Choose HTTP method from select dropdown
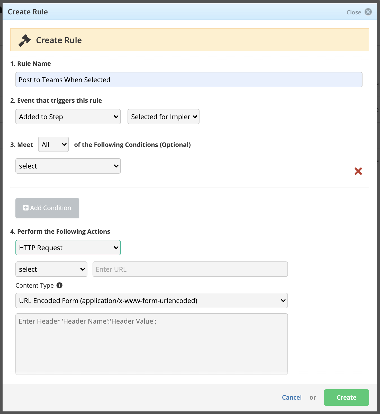This screenshot has height=414, width=380. 51,269
